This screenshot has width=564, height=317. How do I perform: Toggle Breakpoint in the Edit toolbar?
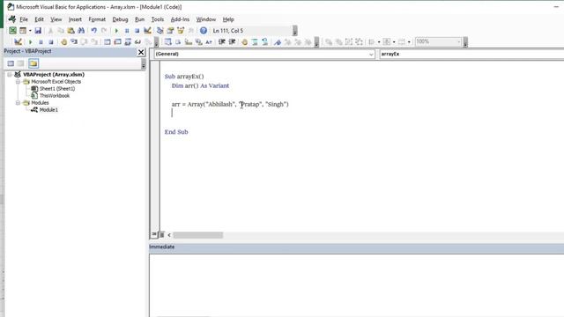(245, 42)
